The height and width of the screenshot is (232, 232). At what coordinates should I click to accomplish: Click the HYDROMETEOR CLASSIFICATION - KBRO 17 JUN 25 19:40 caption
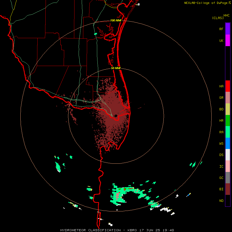click(x=117, y=230)
